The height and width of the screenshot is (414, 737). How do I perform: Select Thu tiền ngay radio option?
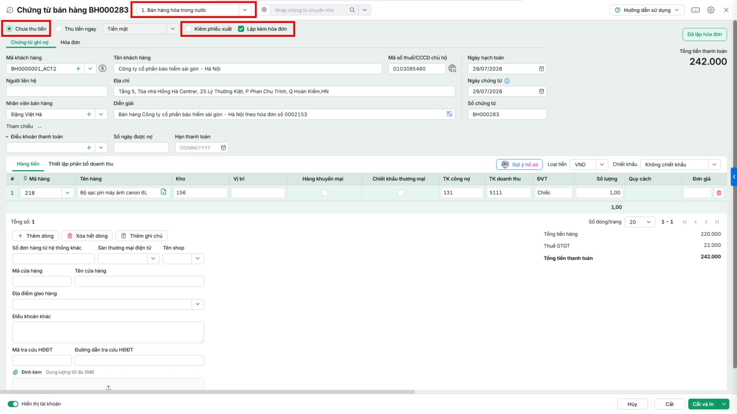pos(58,29)
